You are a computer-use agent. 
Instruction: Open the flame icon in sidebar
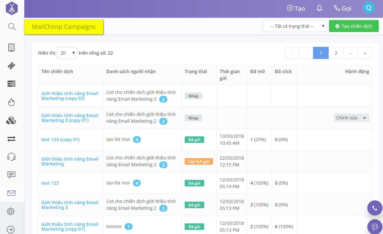tap(11, 102)
